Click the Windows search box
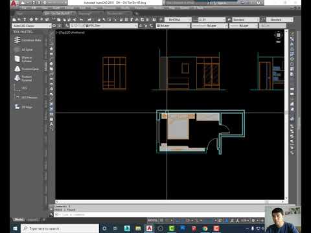 [60, 228]
